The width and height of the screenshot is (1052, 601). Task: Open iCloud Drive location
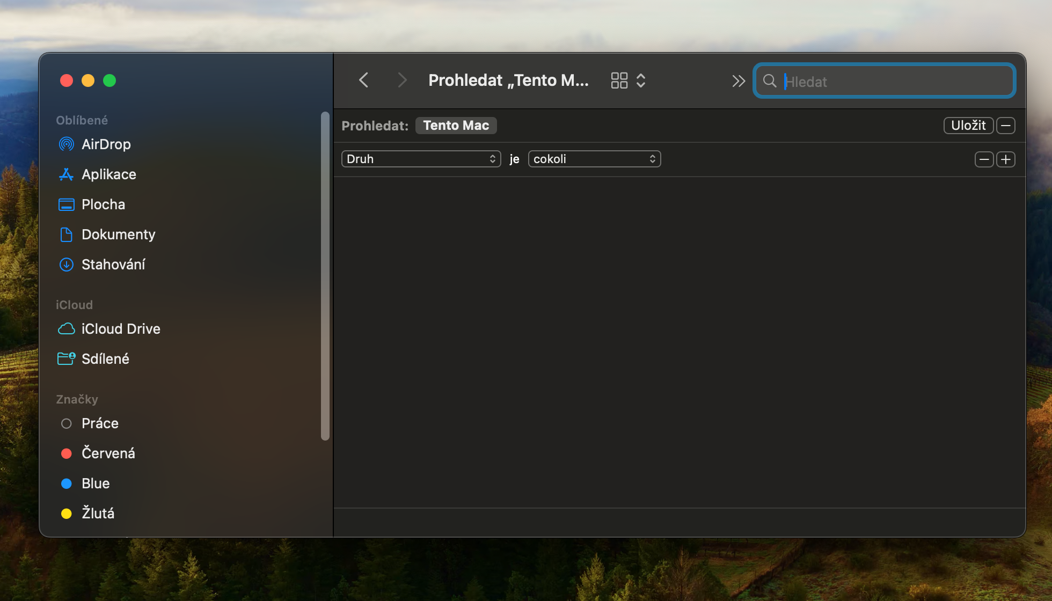point(120,329)
